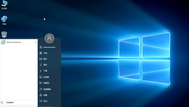Click the user account avatar picture

coord(50,38)
